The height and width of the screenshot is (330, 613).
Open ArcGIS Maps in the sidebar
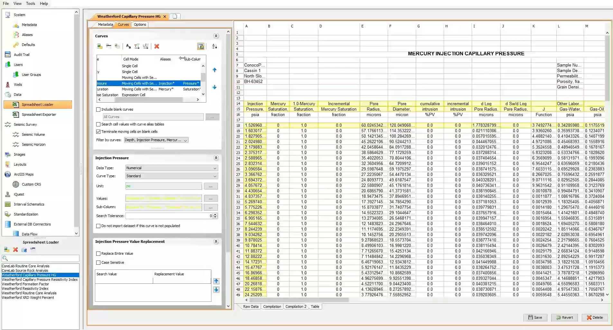(23, 174)
